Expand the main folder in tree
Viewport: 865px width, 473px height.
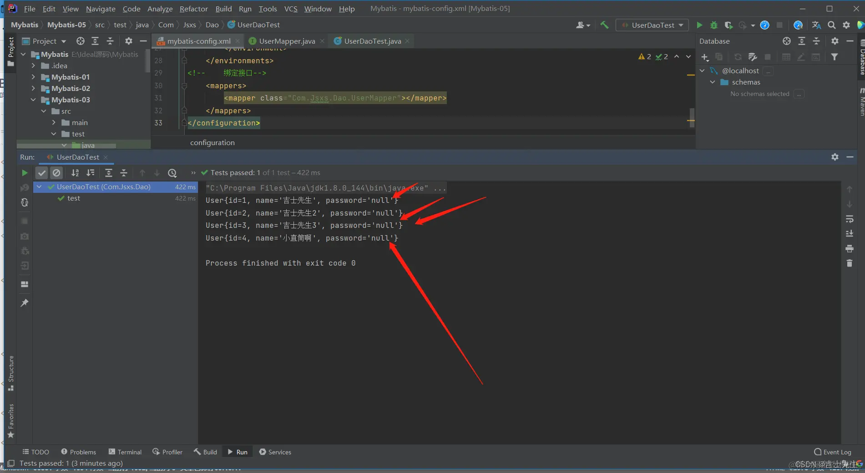(54, 122)
